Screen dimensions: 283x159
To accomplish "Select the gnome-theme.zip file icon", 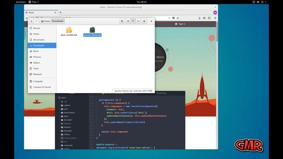I will click(92, 30).
